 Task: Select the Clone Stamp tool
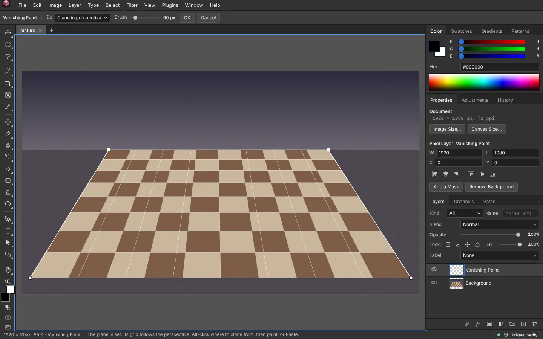[x=8, y=145]
